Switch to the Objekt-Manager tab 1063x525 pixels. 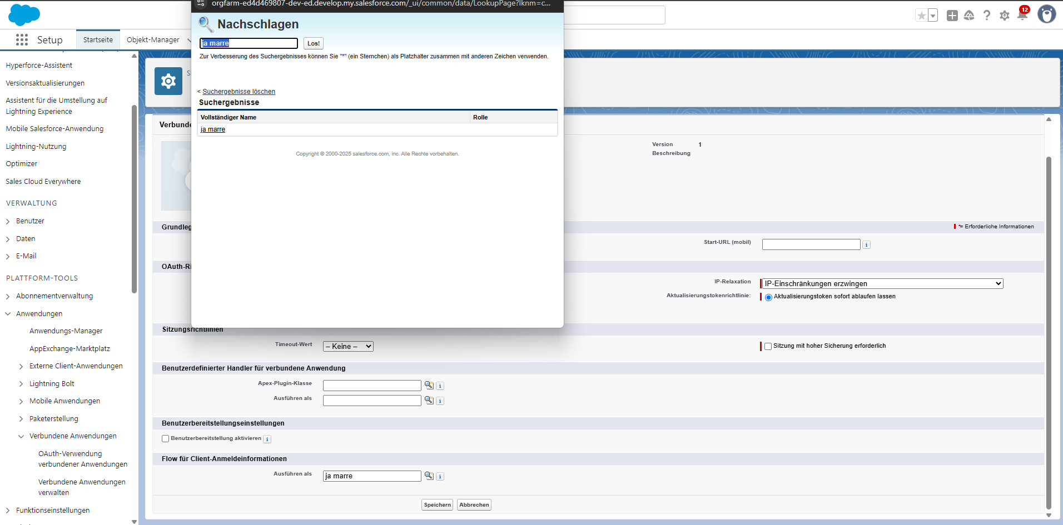(x=153, y=40)
